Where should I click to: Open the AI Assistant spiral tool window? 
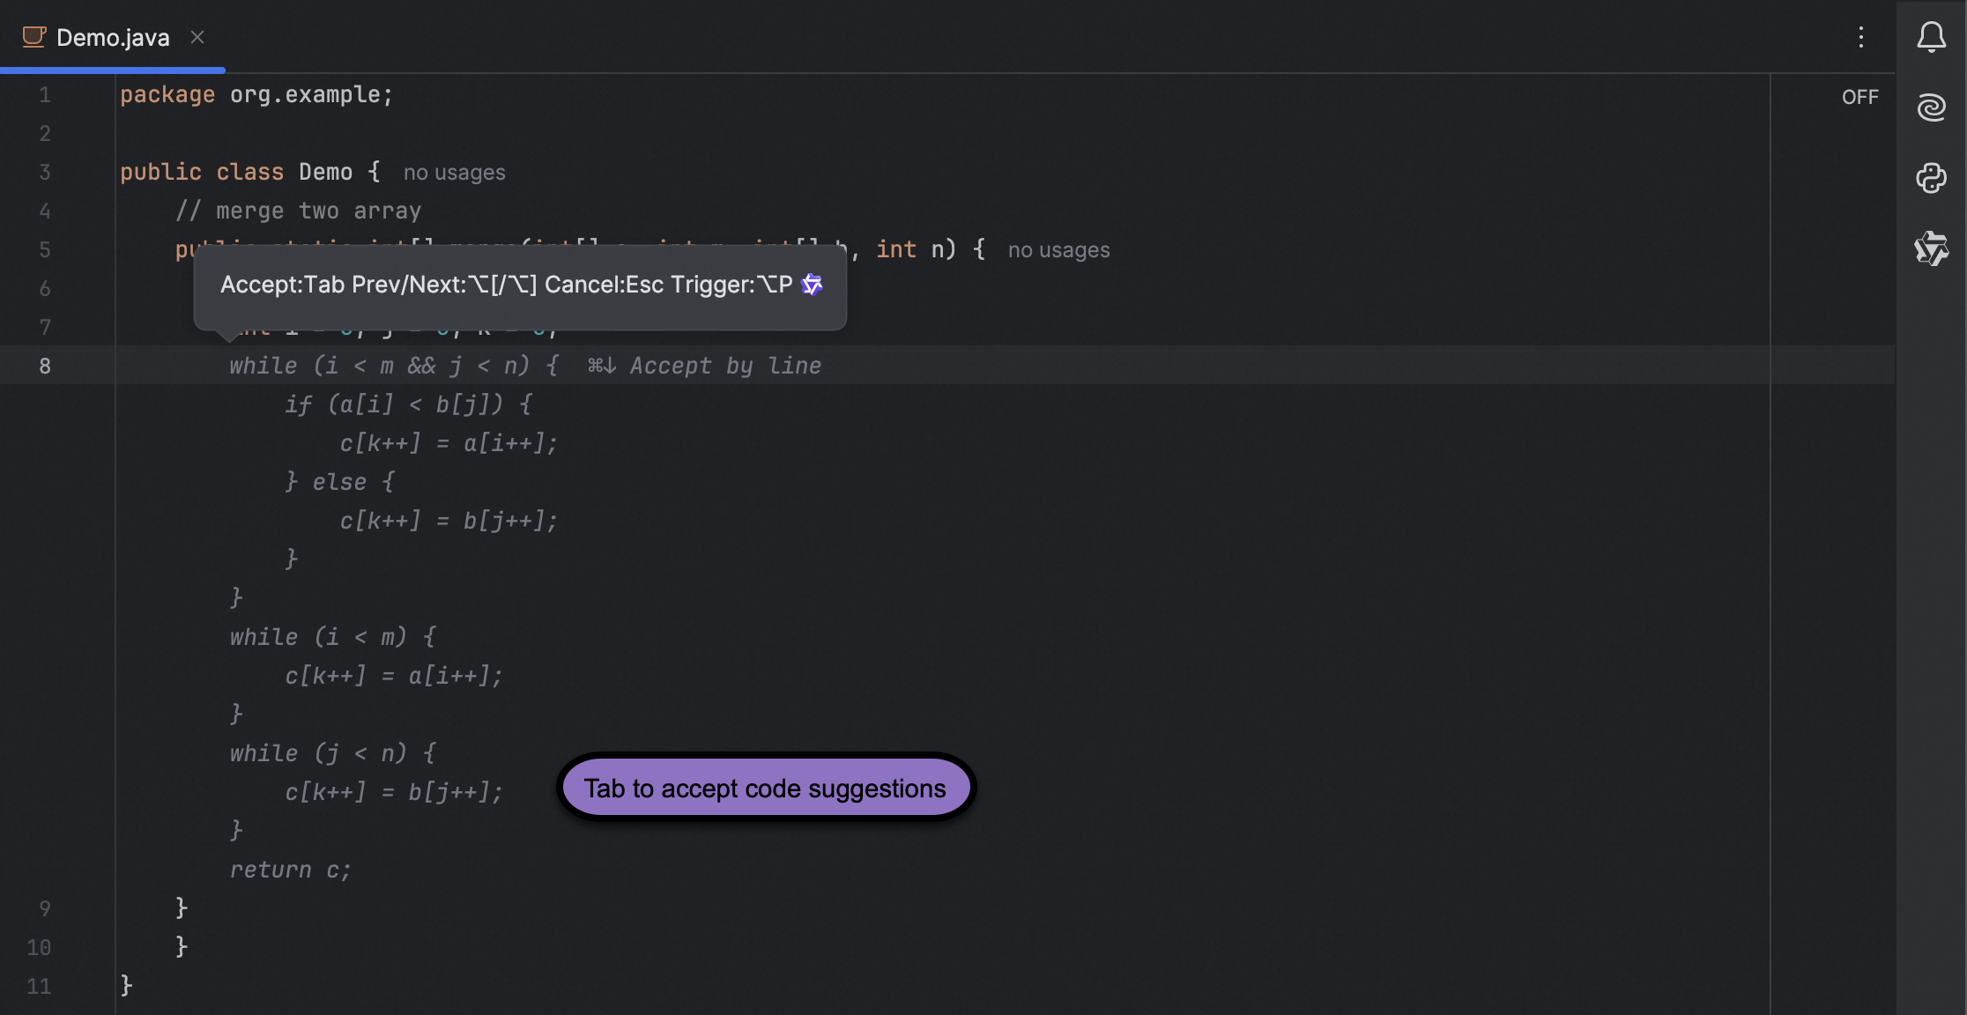point(1931,107)
